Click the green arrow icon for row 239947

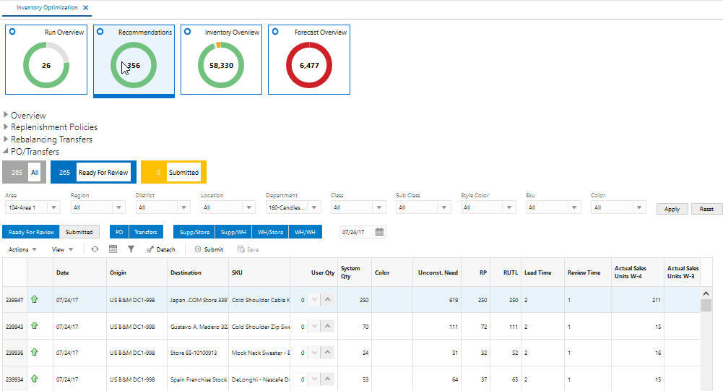35,299
